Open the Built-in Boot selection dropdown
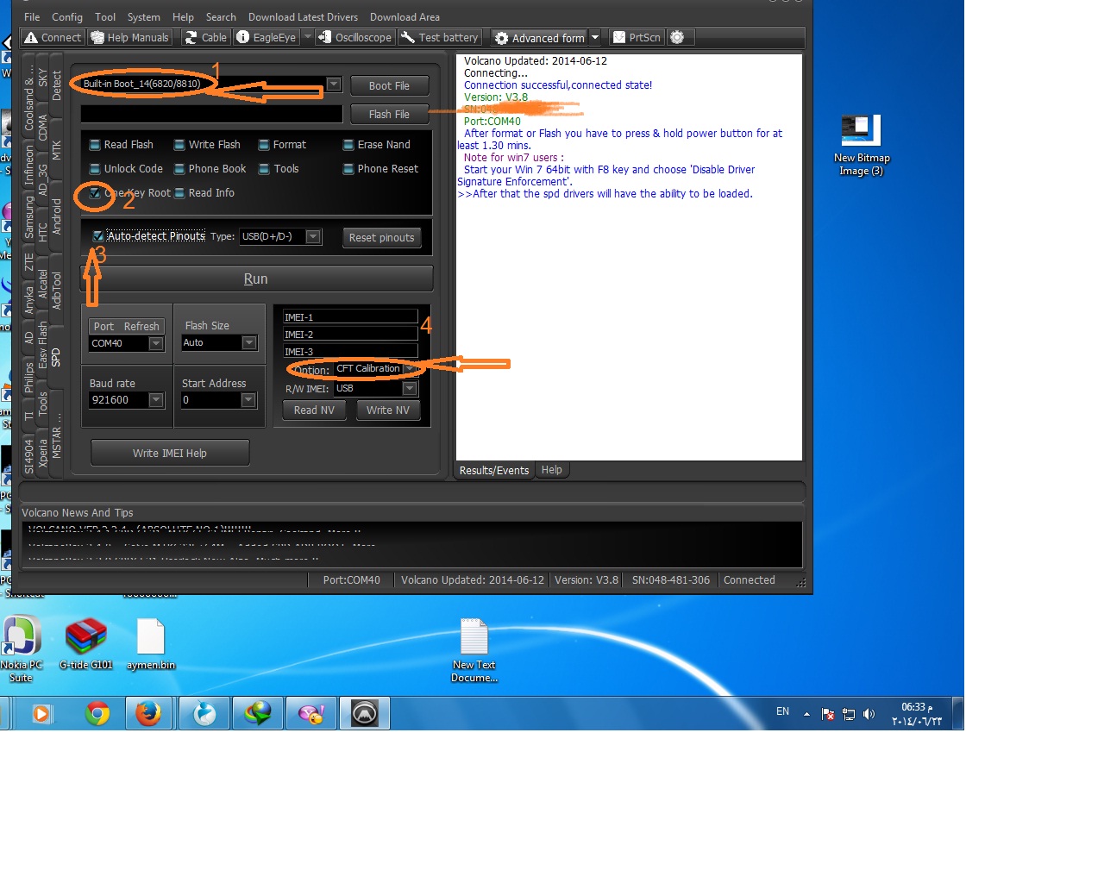Screen dimensions: 1104x883 [334, 84]
